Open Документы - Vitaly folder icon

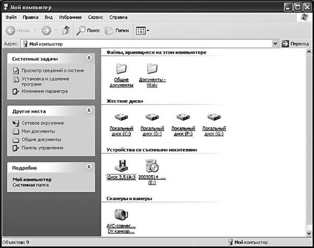(152, 68)
